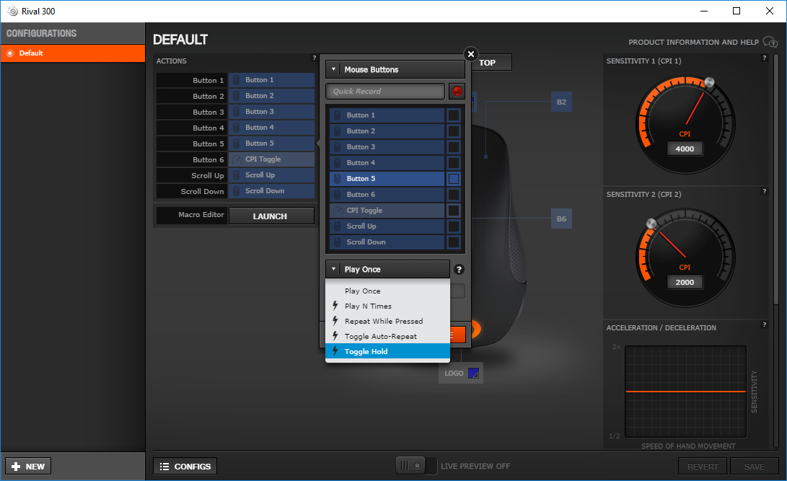This screenshot has height=481, width=787.
Task: Click the CPI 1 dial knob handle
Action: coord(709,81)
